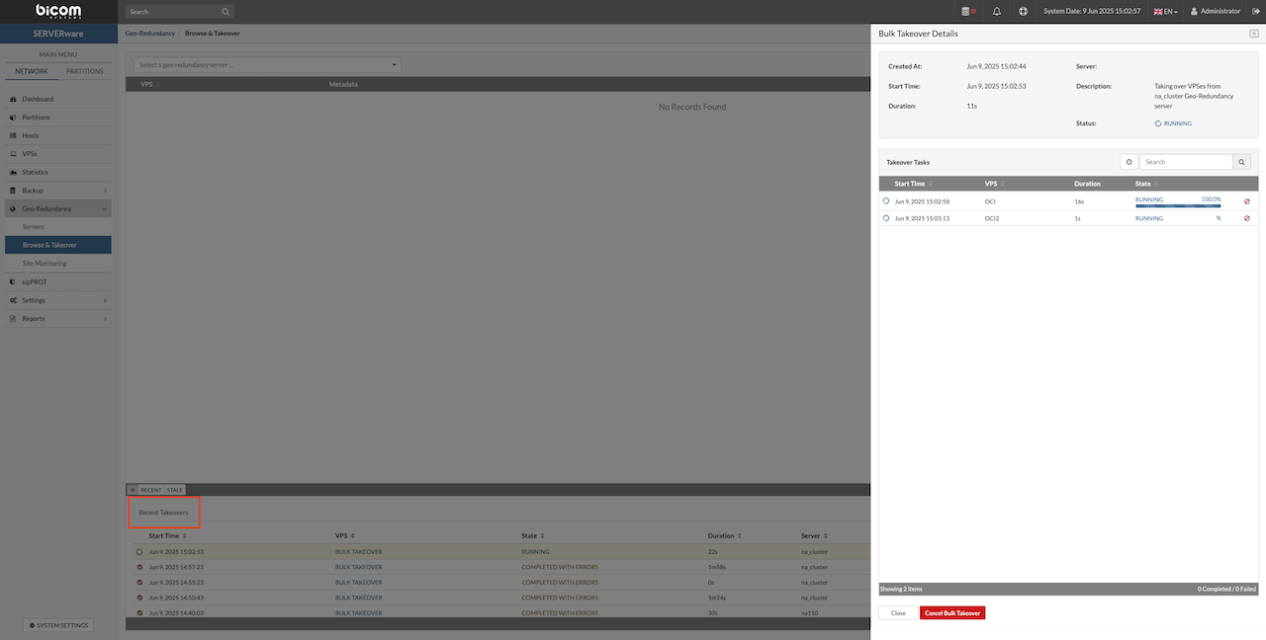
Task: Toggle the STALE filter in bottom panel
Action: [x=174, y=490]
